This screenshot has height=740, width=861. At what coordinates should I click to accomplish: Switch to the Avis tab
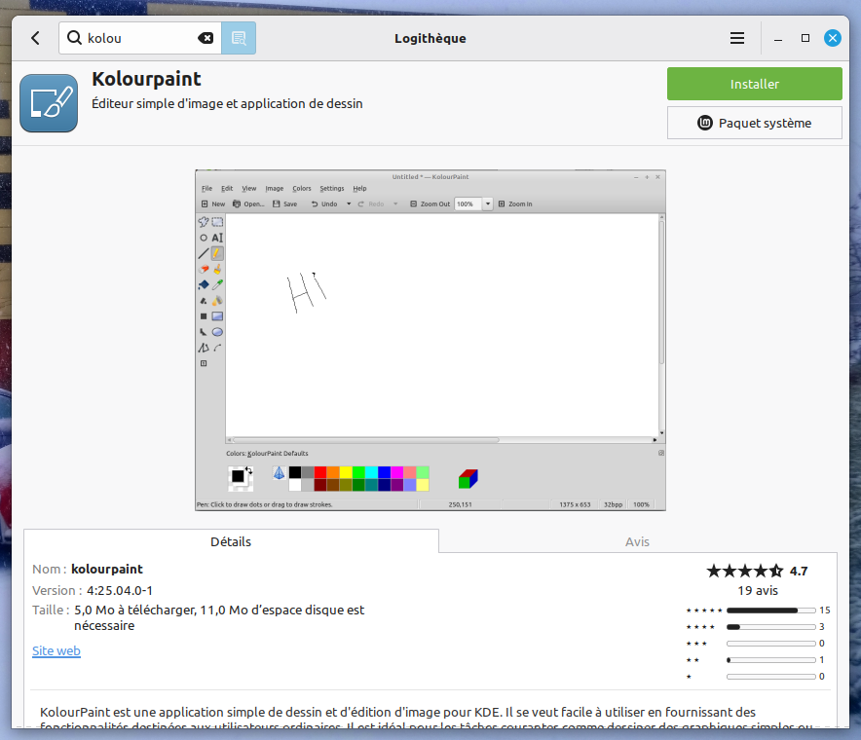point(637,541)
